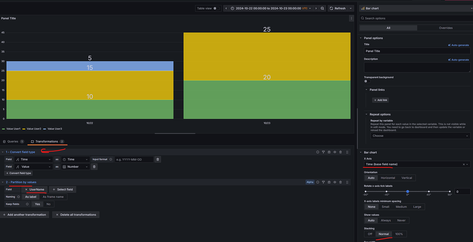Image resolution: width=473 pixels, height=242 pixels.
Task: Open debug view for the Convert field type transformation
Action: [x=329, y=152]
